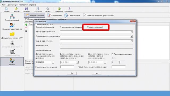The image size is (170, 96).
Task: Open Инвестиционные и убытки по ЦБ tab
Action: point(98,15)
